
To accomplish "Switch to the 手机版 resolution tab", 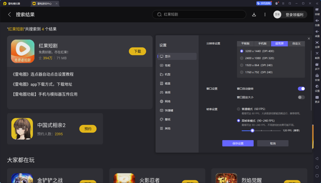I will pos(262,43).
